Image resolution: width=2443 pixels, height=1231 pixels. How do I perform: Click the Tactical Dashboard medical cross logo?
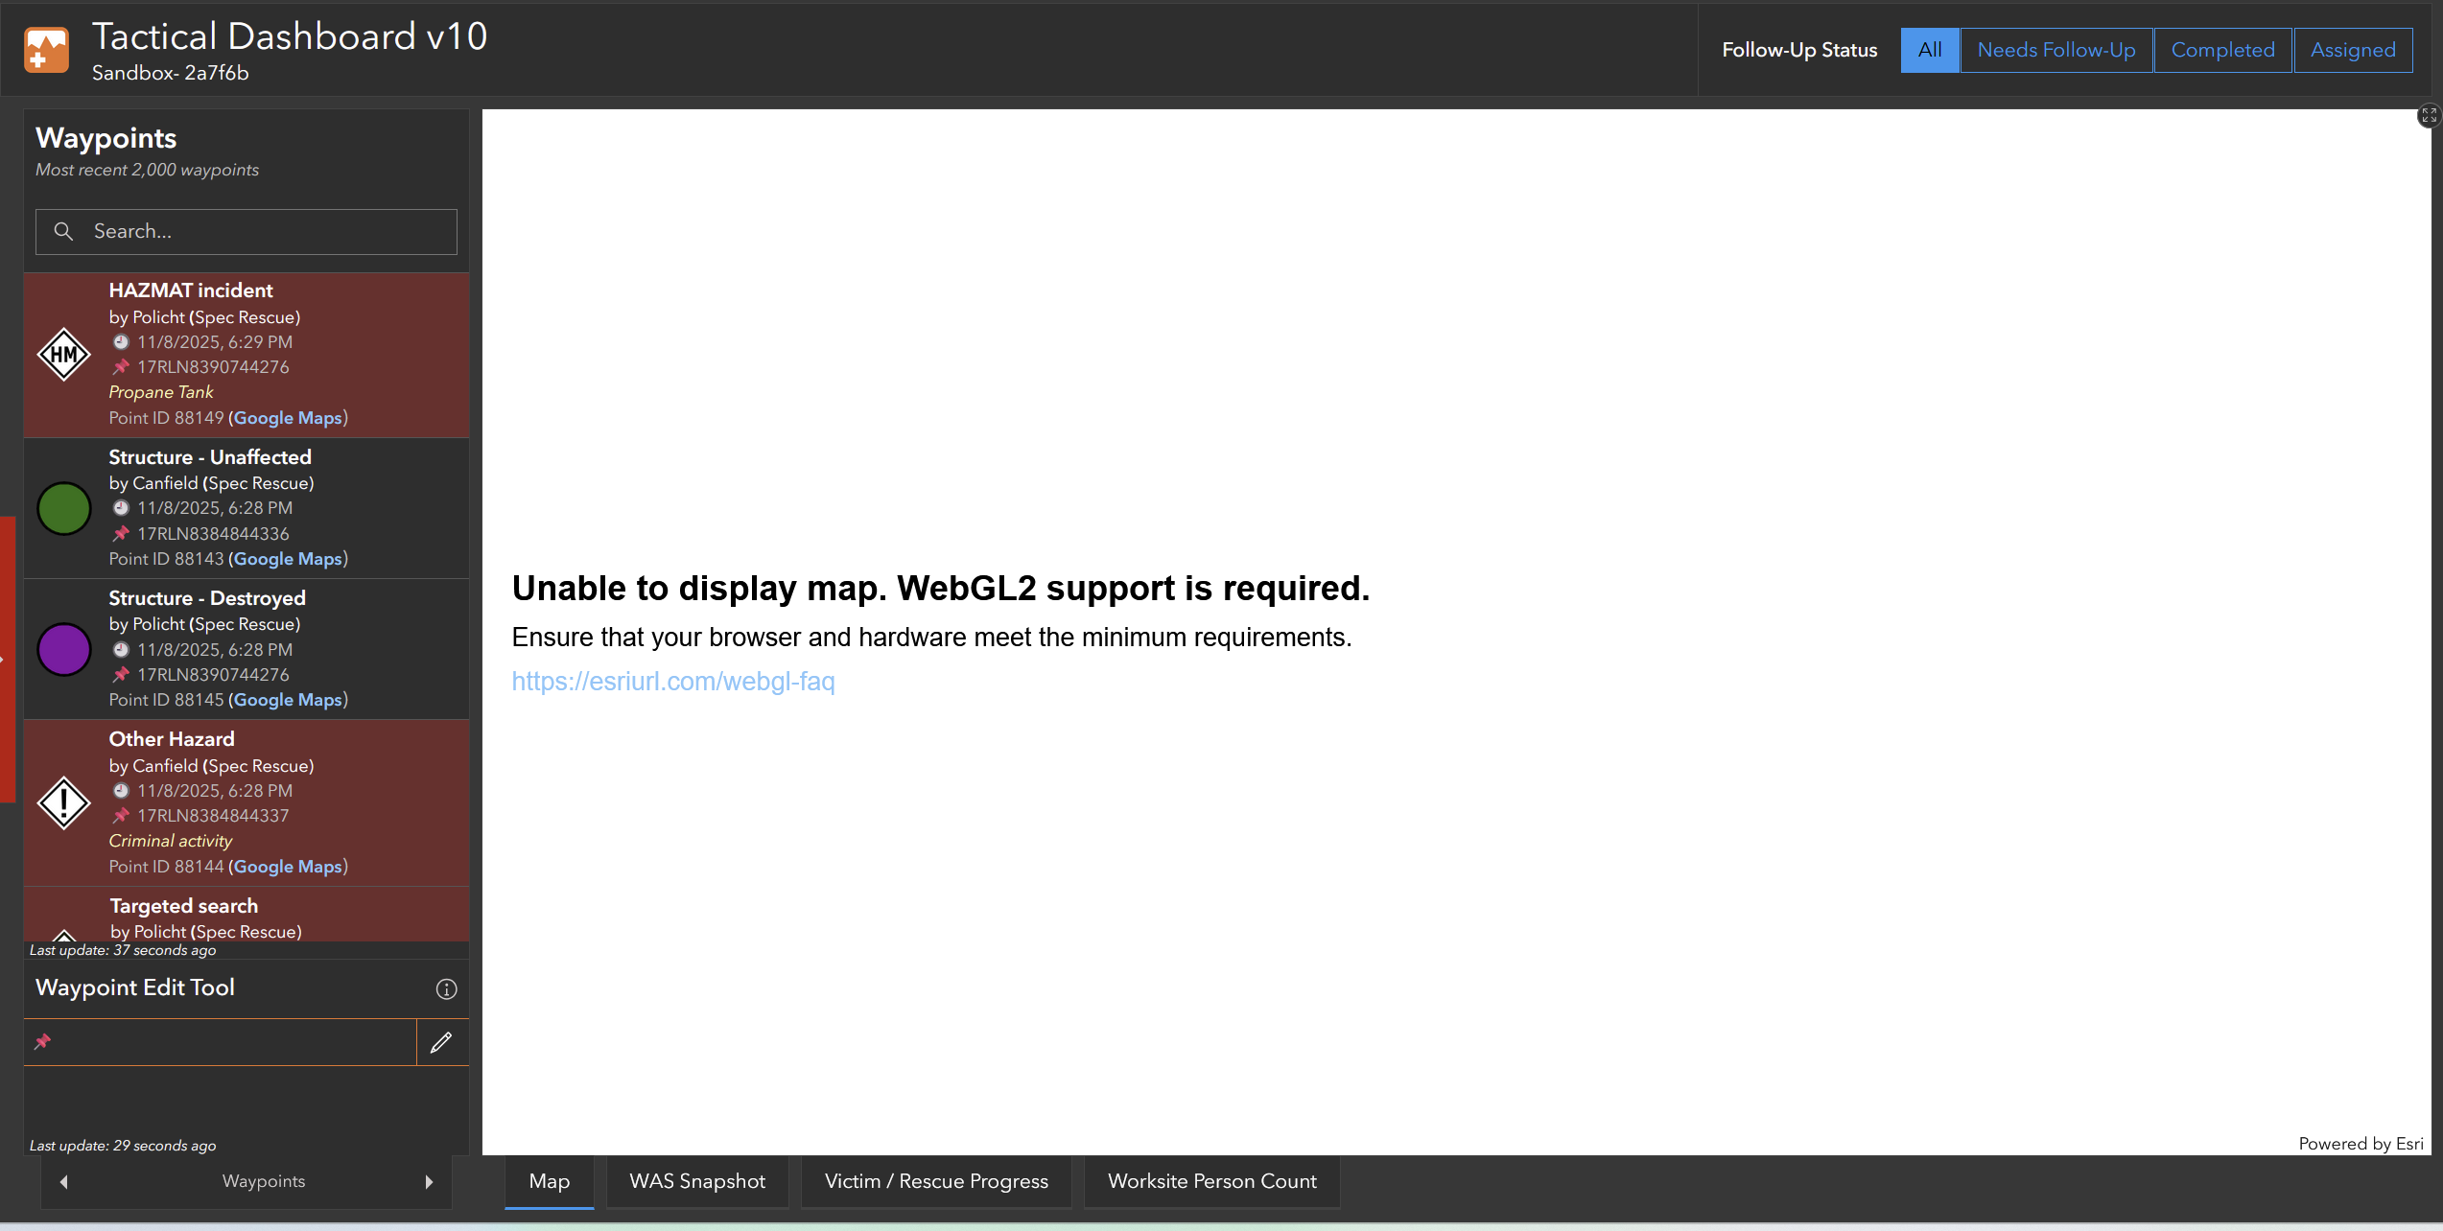click(x=45, y=49)
